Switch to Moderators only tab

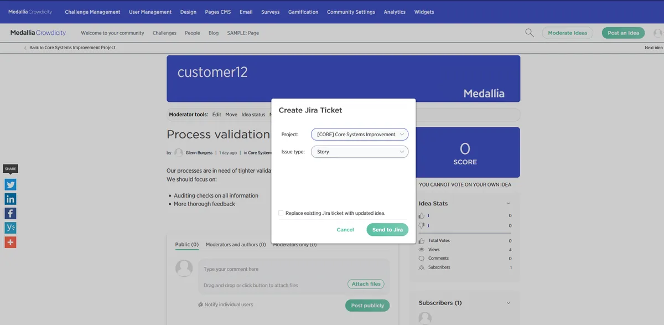tap(295, 245)
